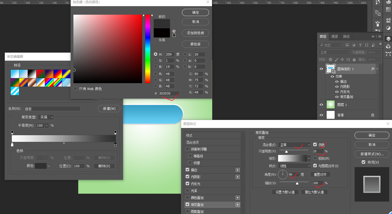The image size is (392, 214).
Task: Open 混合模式 dropdown in gradient overlay
Action: coord(294,145)
